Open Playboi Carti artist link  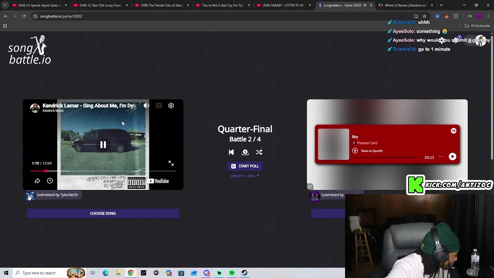[367, 143]
